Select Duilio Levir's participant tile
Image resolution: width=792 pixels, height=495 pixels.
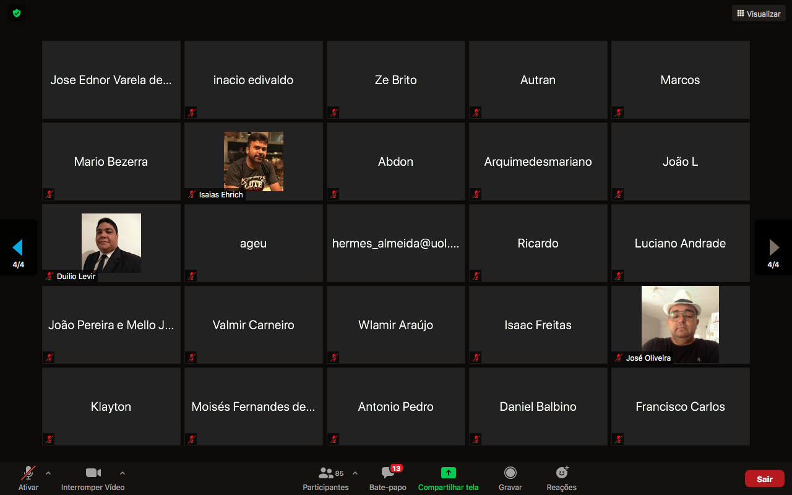tap(111, 243)
